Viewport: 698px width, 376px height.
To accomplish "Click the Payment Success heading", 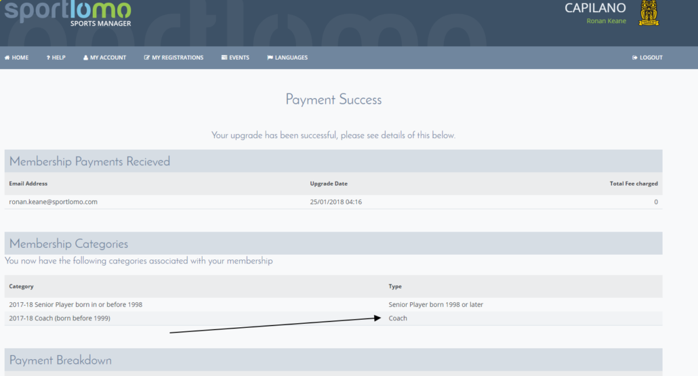I will [333, 100].
